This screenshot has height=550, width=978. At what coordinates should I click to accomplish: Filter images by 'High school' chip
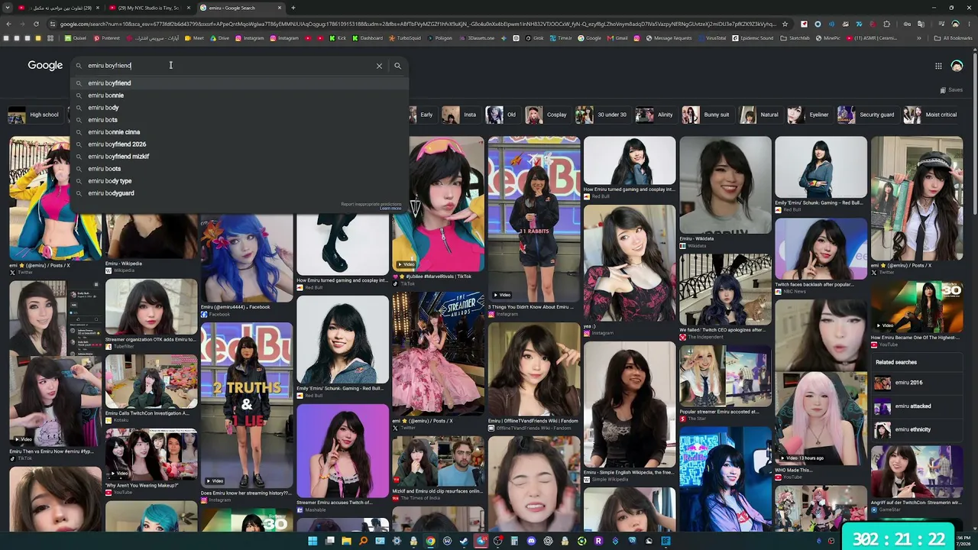click(x=34, y=115)
